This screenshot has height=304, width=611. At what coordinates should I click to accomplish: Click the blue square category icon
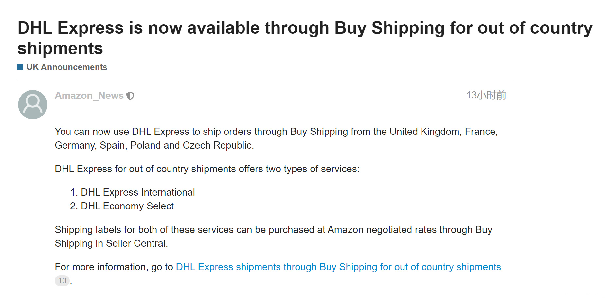[20, 67]
